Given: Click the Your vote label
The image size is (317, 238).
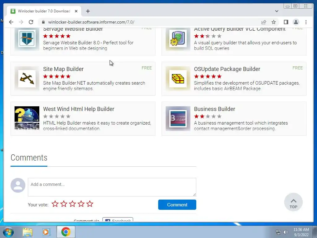Looking at the screenshot, I should click(x=38, y=205).
